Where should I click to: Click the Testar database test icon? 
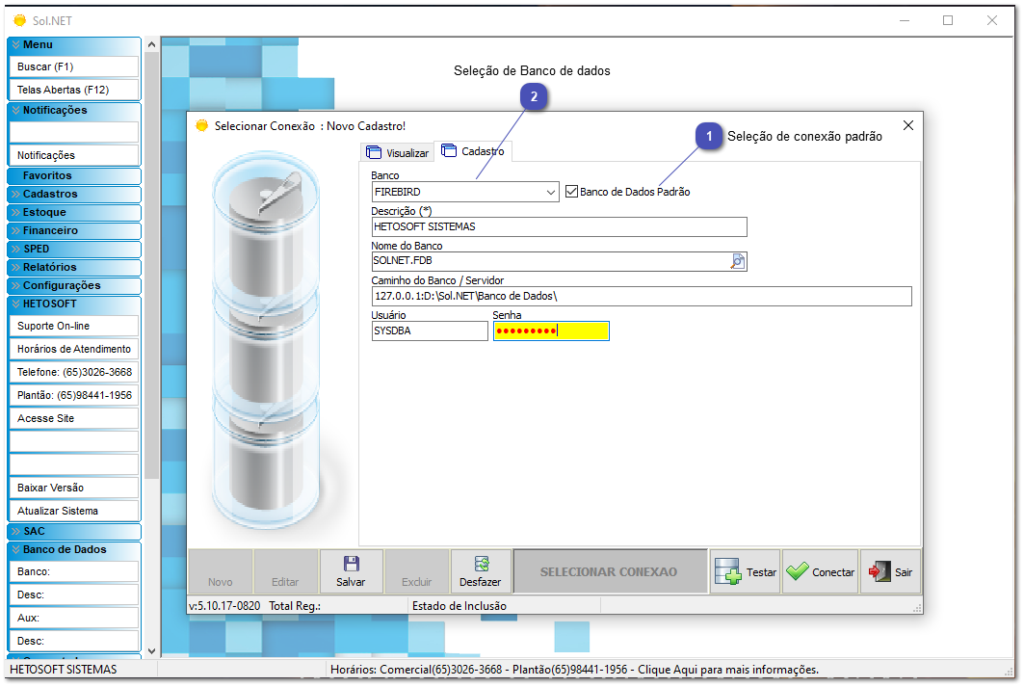pyautogui.click(x=728, y=571)
